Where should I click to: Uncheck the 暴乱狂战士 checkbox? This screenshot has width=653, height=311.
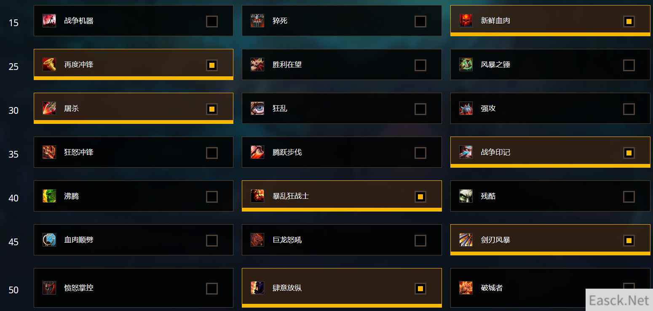click(420, 197)
